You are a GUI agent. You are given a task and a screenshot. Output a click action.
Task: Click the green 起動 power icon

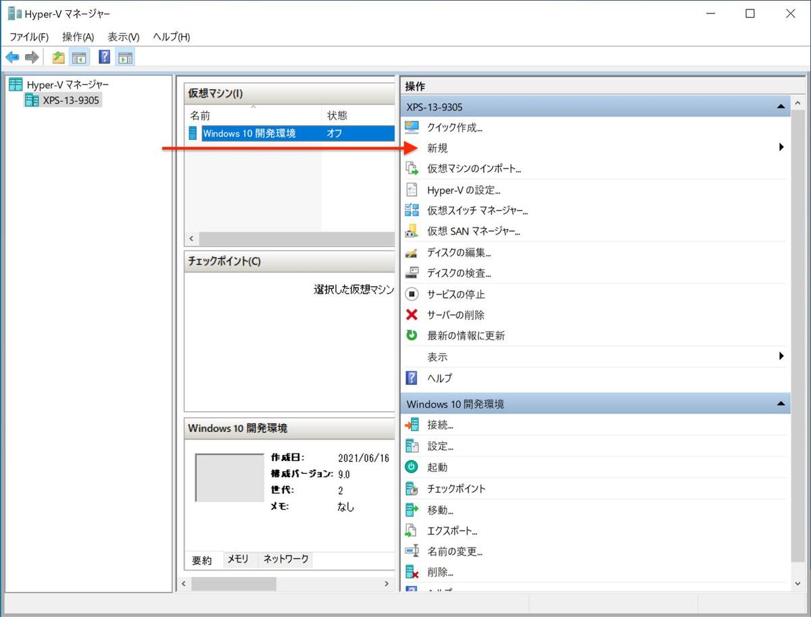coord(412,467)
